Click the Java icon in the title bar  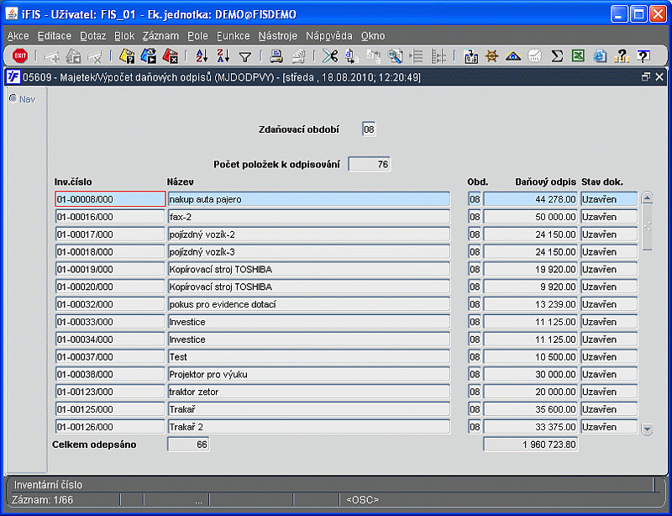coord(11,13)
